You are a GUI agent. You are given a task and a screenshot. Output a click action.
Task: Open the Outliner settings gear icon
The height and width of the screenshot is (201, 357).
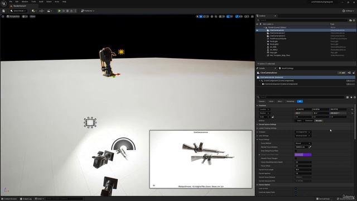[x=354, y=20]
